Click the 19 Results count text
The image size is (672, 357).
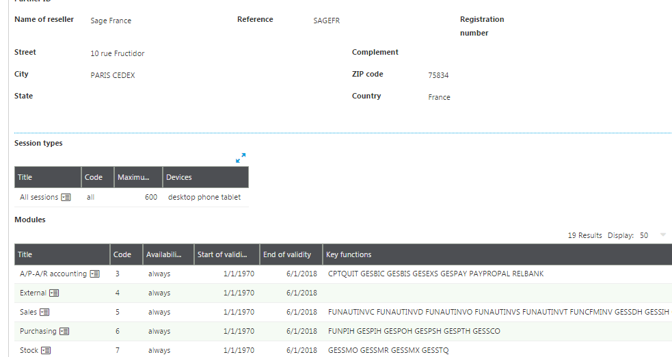coord(584,235)
